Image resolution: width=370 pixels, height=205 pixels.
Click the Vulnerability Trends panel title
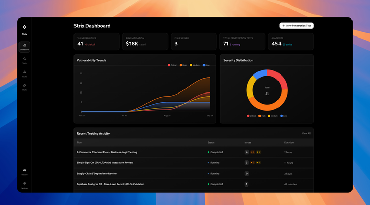pyautogui.click(x=91, y=60)
